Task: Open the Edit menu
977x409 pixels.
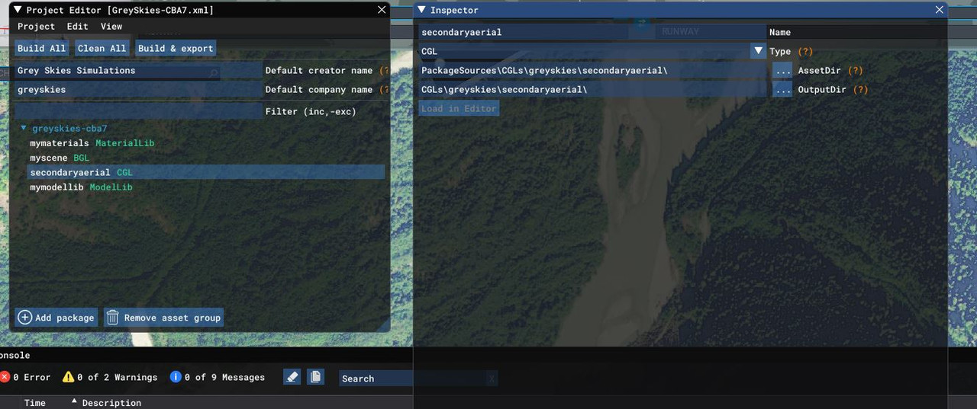Action: coord(77,27)
